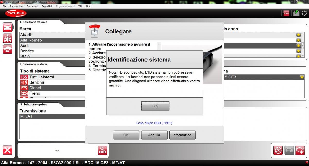Open the Programmi esterni menu
This screenshot has height=166, width=309.
[x=65, y=6]
